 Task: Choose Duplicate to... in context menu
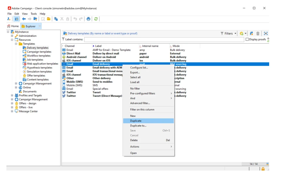click(148, 126)
